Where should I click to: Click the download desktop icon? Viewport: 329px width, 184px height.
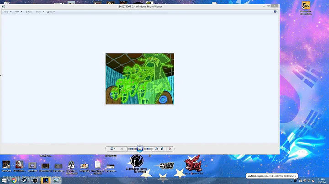32,167
